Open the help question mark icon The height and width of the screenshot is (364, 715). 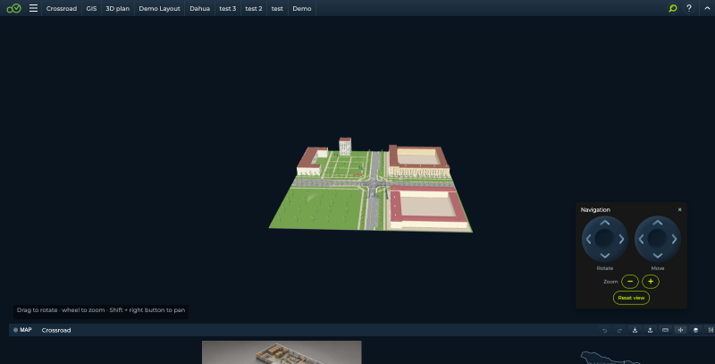(x=689, y=8)
